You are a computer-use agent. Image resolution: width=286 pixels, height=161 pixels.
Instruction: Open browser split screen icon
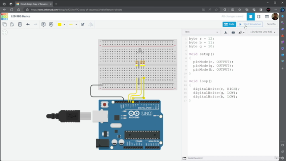232,10
